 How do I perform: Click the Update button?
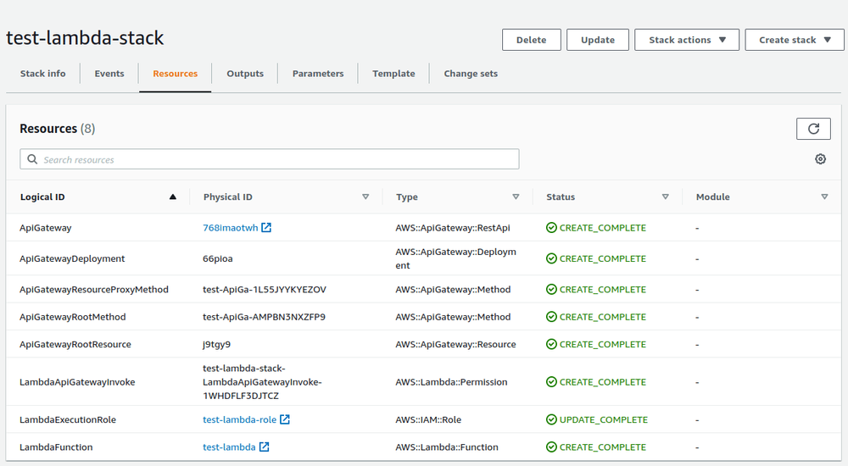tap(598, 40)
